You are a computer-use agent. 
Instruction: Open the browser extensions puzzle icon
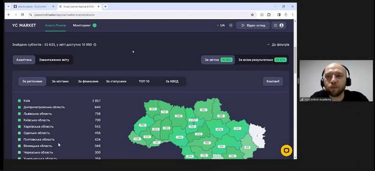(x=269, y=15)
